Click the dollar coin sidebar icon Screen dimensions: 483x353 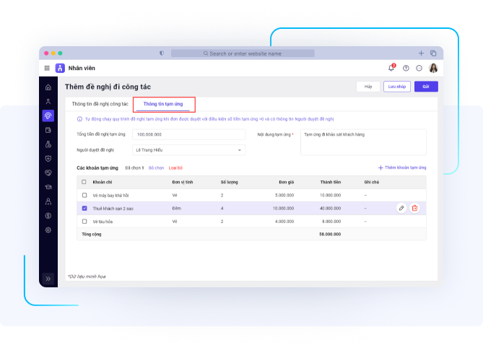[48, 215]
